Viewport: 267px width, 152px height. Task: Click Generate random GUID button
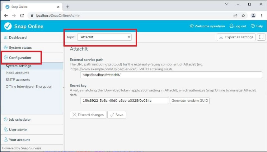pyautogui.click(x=190, y=101)
